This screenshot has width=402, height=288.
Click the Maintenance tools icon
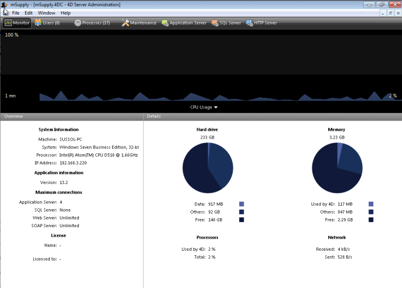click(x=126, y=23)
